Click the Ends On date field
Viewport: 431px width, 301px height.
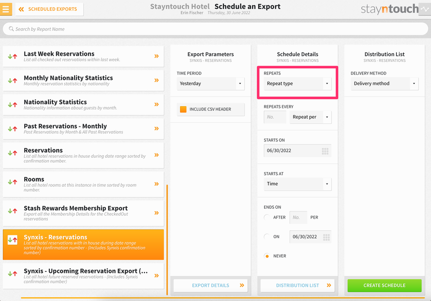(310, 237)
